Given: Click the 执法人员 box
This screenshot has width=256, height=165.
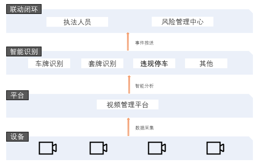Looking at the screenshot, I should [x=77, y=22].
